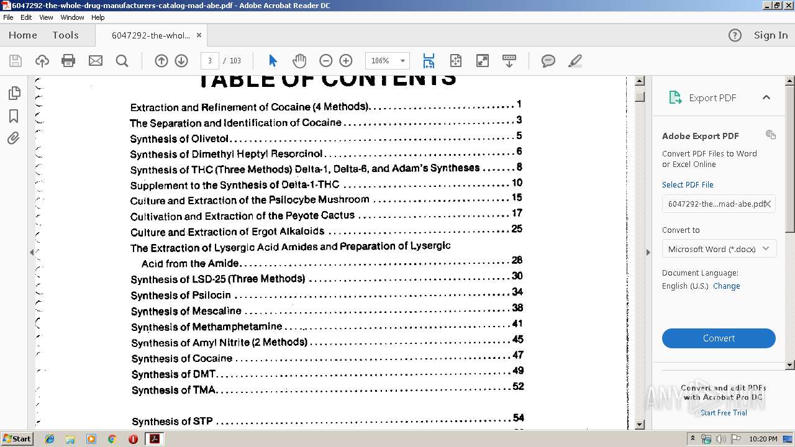
Task: Send file by email envelope icon
Action: pos(96,61)
